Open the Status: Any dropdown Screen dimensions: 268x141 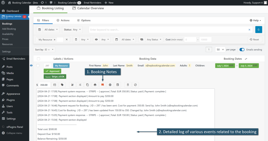tap(72, 30)
